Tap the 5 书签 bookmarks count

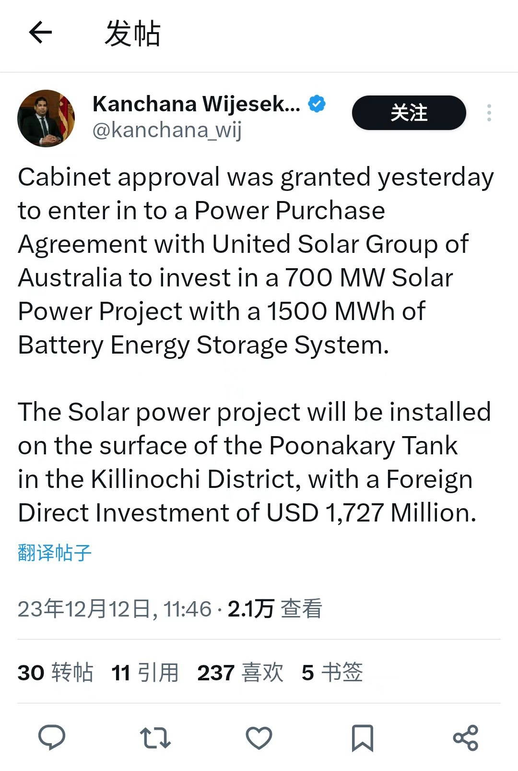click(x=332, y=672)
